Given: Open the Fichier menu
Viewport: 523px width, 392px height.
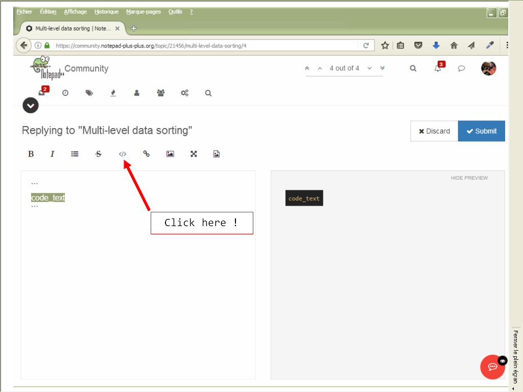Looking at the screenshot, I should click(x=25, y=12).
